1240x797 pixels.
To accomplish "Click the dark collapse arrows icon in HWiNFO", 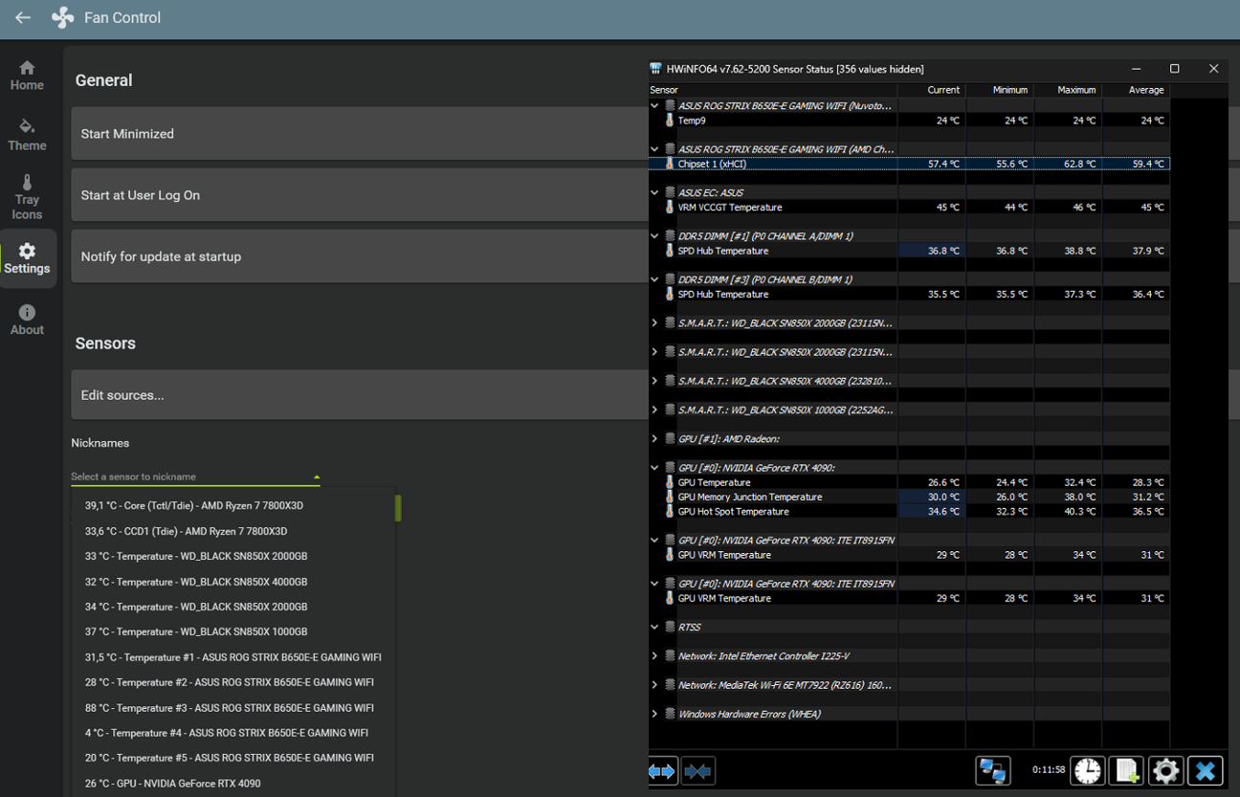I will coord(698,771).
